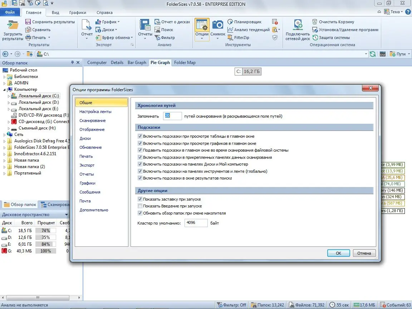Click the C: drive 74% usage bar
The height and width of the screenshot is (309, 412).
point(46,230)
